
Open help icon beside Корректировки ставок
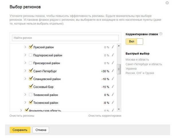pos(161,34)
